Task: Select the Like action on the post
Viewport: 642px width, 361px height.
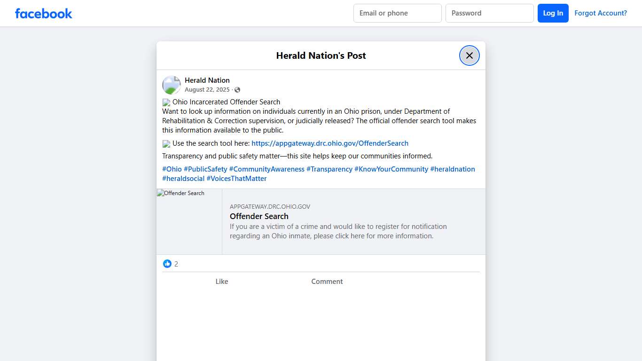Action: (221, 281)
